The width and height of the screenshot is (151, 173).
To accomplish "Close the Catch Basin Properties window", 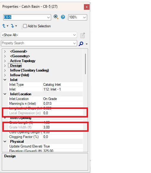I will click(x=87, y=7).
